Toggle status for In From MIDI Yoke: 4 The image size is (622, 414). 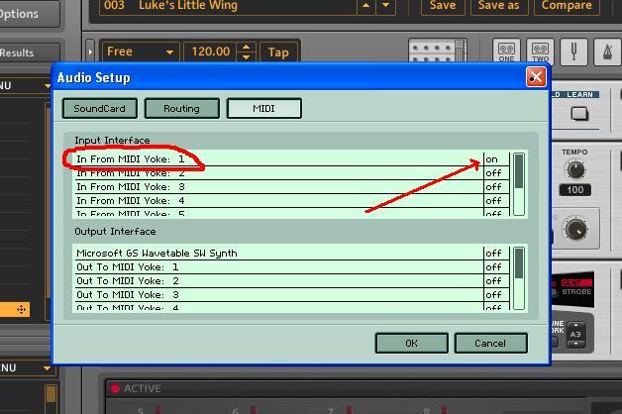(496, 201)
